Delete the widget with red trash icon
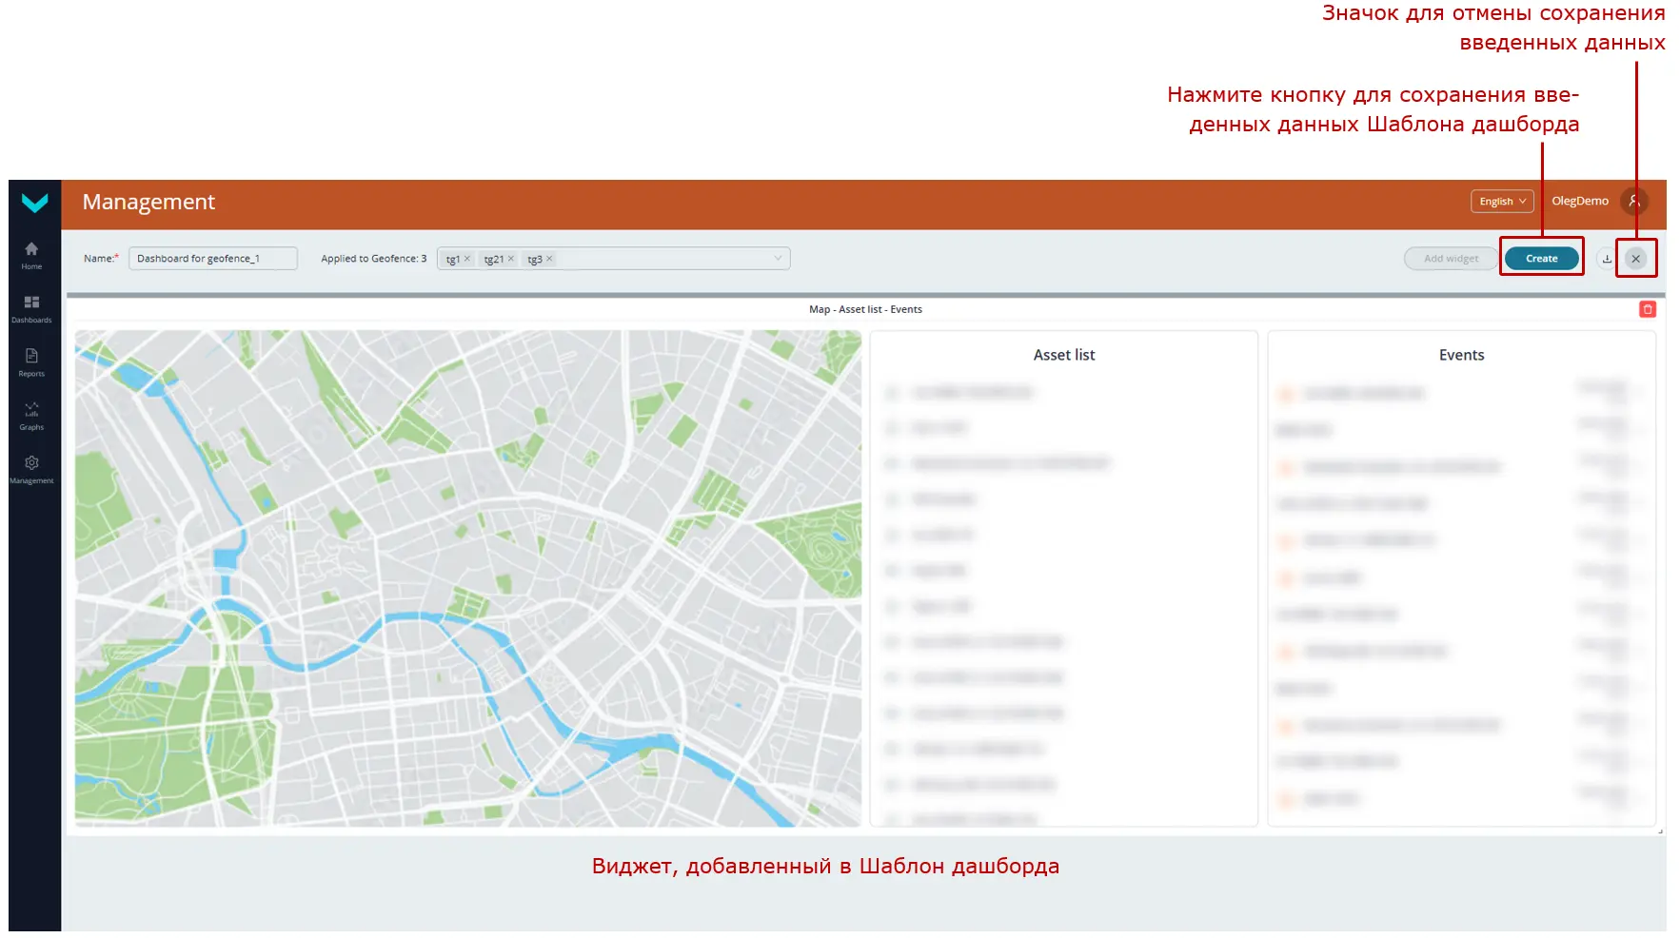Viewport: 1680px width, 938px height. click(x=1648, y=309)
